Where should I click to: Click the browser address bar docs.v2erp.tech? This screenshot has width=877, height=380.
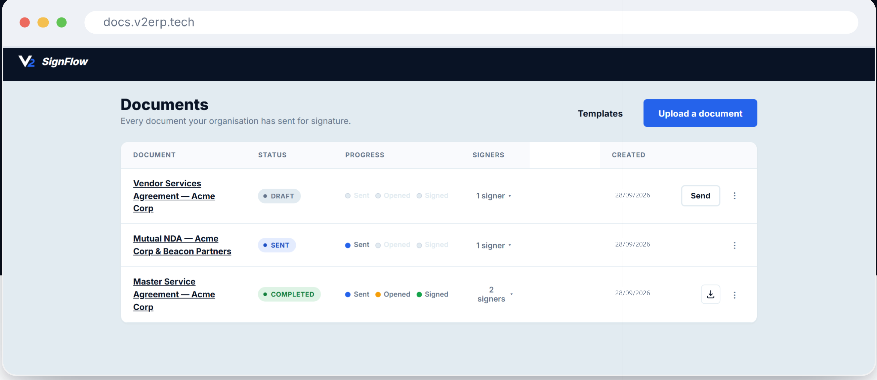471,22
